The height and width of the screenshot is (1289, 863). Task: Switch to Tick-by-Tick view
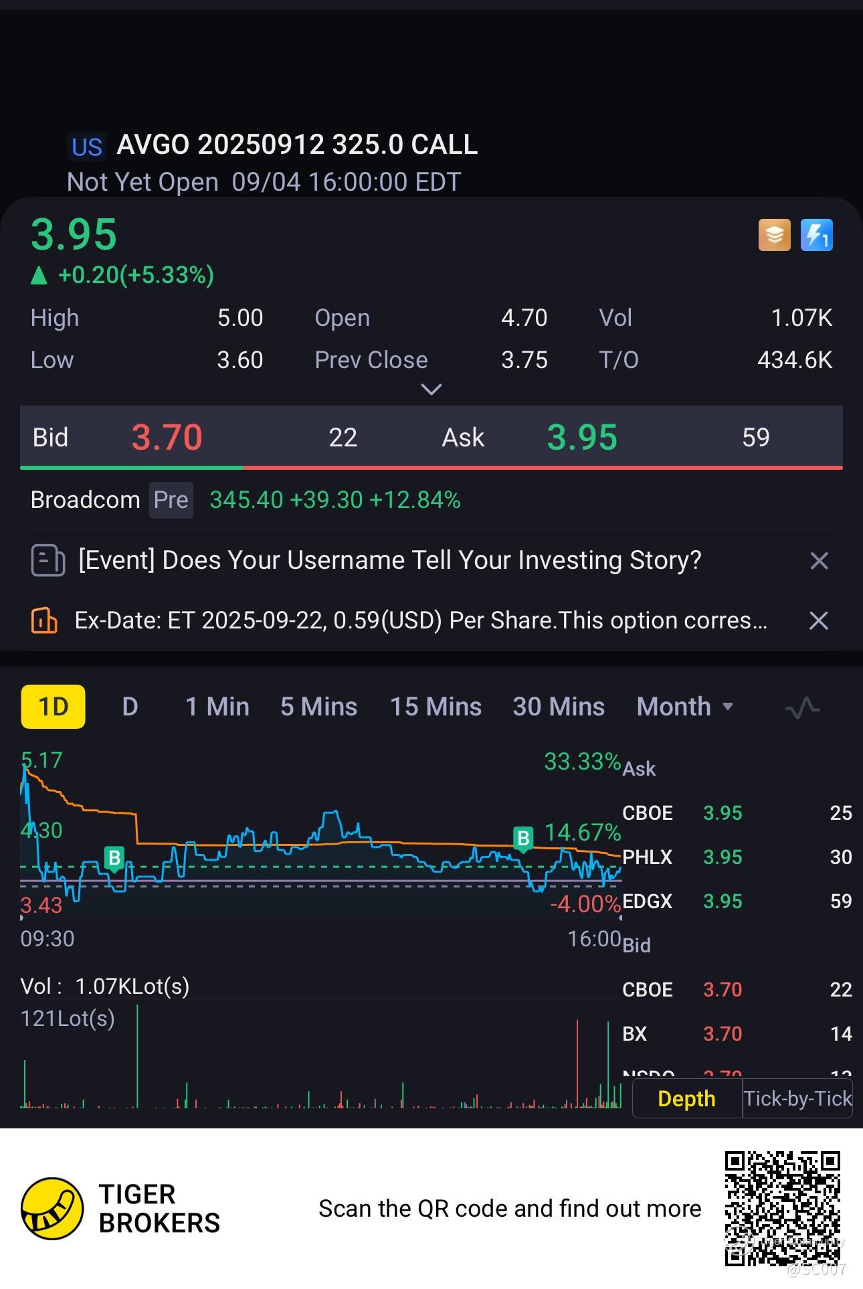tap(797, 1099)
